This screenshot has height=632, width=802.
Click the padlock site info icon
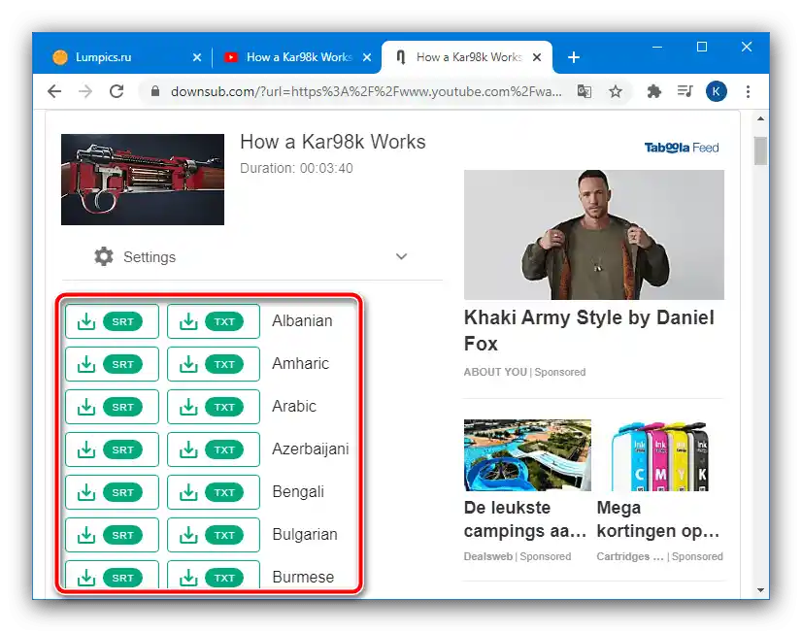155,91
